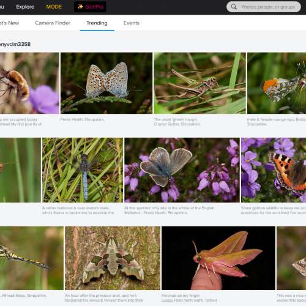This screenshot has height=306, width=306.
Task: Switch to the What's New tab
Action: [9, 23]
